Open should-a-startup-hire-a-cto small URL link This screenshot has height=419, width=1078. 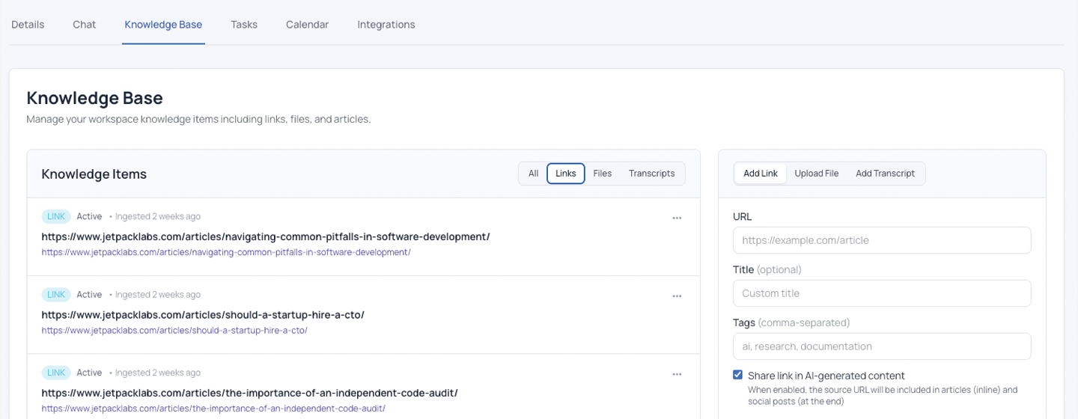pyautogui.click(x=174, y=330)
